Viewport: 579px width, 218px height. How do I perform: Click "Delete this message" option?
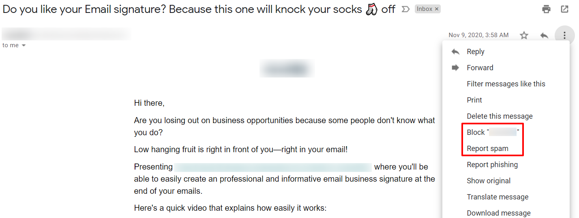tap(500, 116)
